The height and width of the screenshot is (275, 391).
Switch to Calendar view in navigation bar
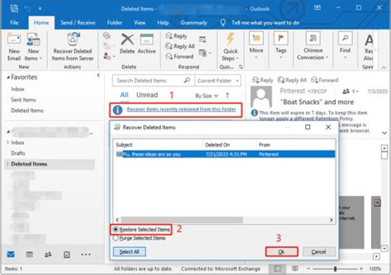pyautogui.click(x=29, y=254)
